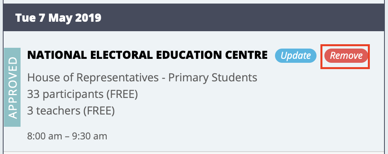Screen dimensions: 388x154
Task: Click the word teachers in the booking details
Action: (58, 111)
